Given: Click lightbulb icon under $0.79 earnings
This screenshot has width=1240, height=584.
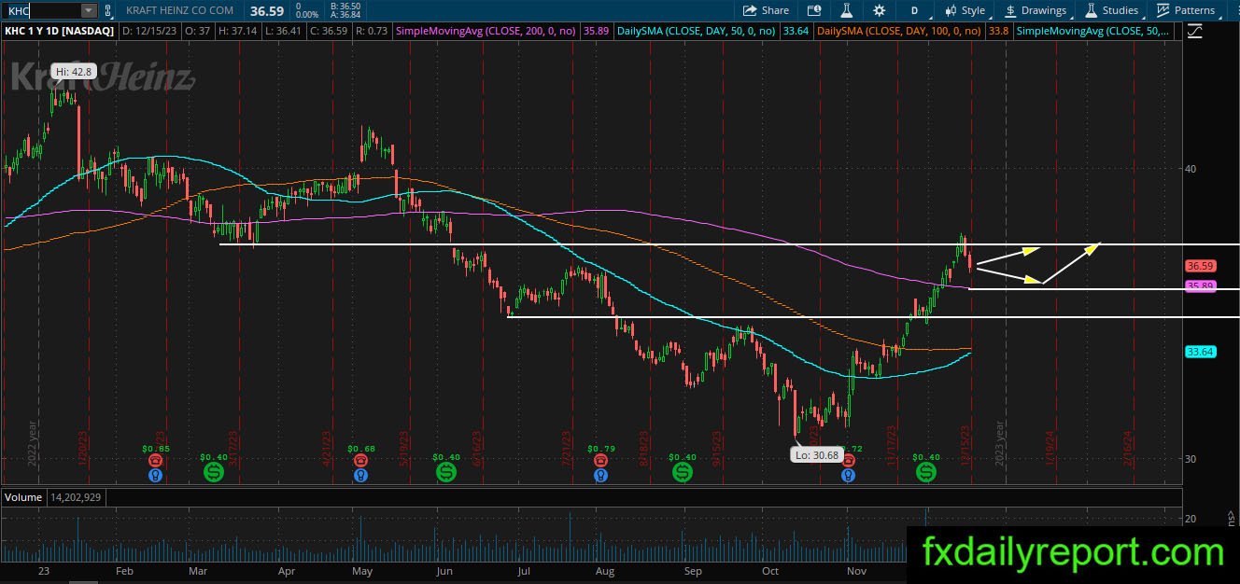Looking at the screenshot, I should coord(599,475).
